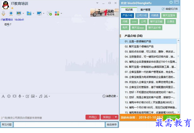Click the send file folder icon
The width and height of the screenshot is (194, 133).
pos(29,13)
